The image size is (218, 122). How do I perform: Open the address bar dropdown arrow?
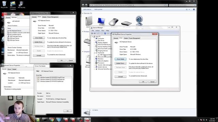[164, 5]
